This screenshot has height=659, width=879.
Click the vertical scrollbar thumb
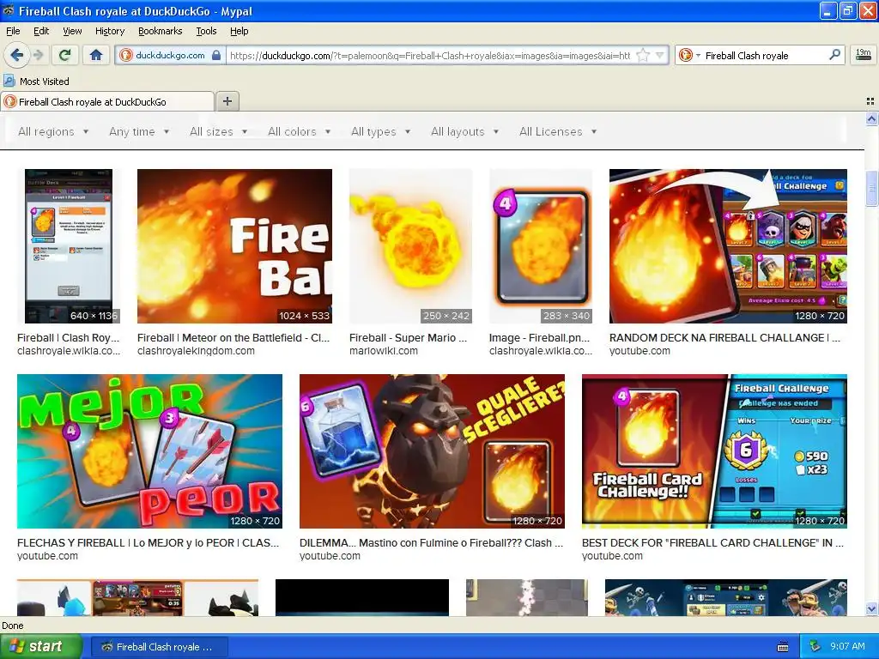[871, 189]
